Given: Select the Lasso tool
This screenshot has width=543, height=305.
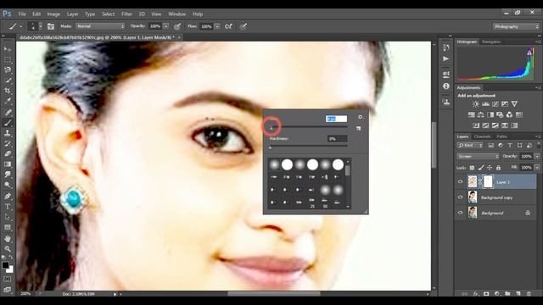Looking at the screenshot, I should [x=8, y=69].
